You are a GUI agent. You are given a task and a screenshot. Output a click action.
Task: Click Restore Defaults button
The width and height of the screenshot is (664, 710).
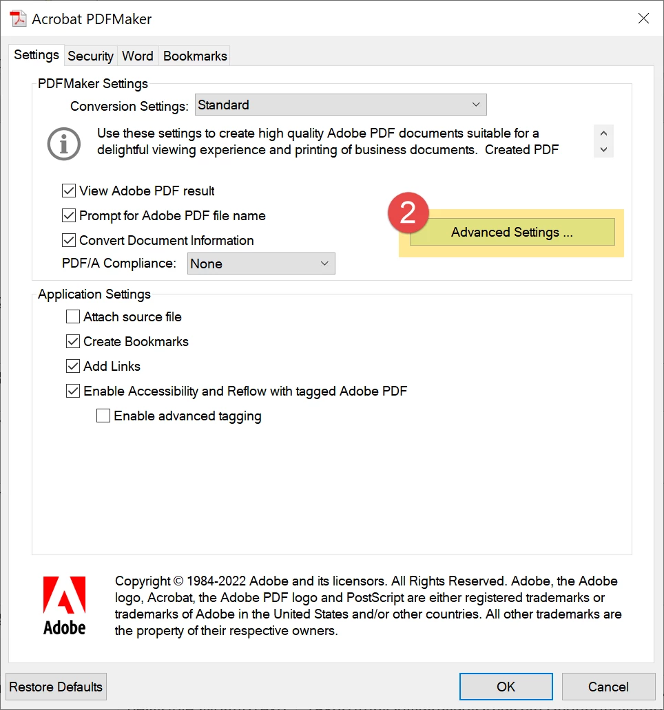point(56,687)
